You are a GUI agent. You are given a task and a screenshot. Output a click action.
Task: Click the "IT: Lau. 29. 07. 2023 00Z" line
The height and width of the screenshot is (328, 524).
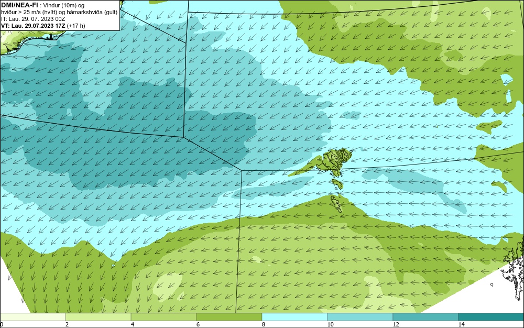pos(33,19)
